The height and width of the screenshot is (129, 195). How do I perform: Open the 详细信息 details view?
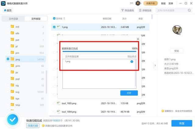tap(145, 10)
